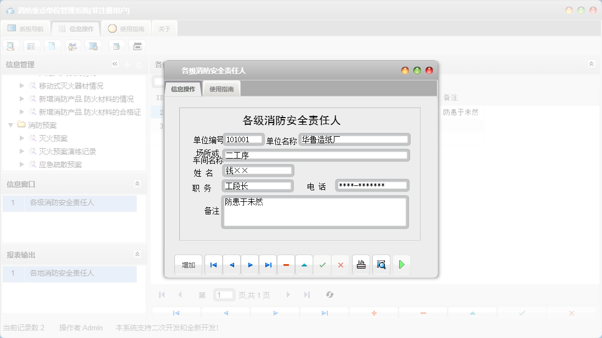
Task: Click the new window toolbar icon
Action: pyautogui.click(x=116, y=46)
